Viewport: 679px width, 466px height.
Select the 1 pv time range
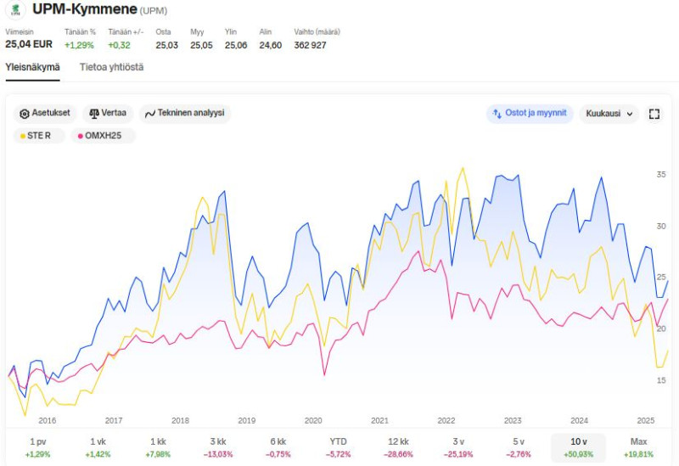point(37,447)
